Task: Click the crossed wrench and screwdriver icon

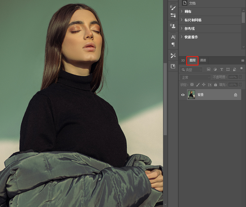Action: 173,55
